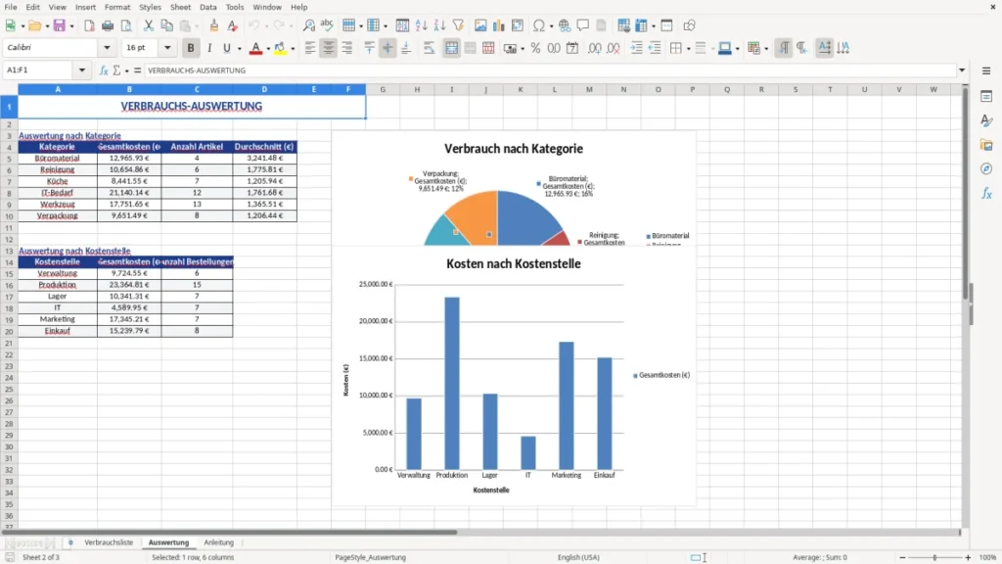Expand the Borders dropdown arrow
Viewport: 1002px width, 564px height.
coord(688,49)
